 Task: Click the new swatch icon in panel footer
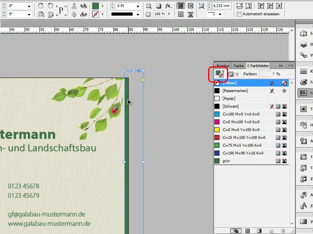click(271, 231)
